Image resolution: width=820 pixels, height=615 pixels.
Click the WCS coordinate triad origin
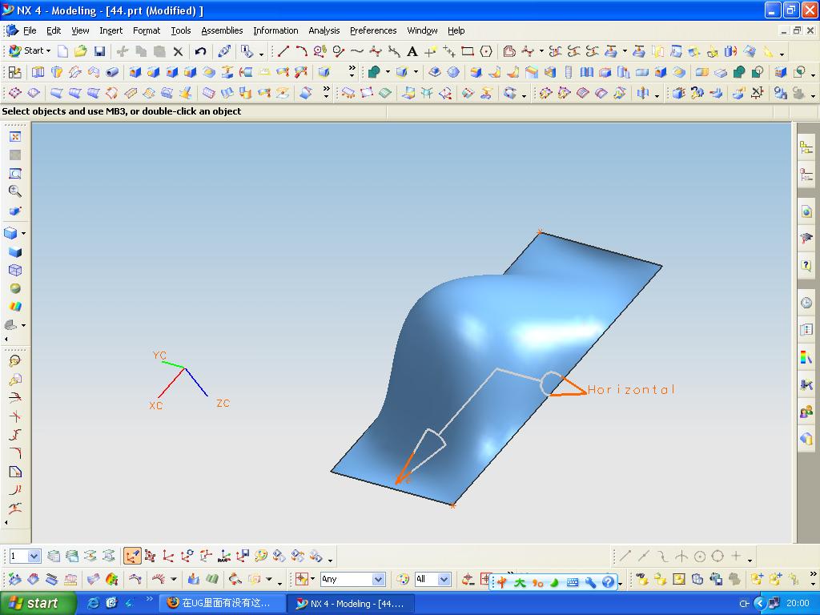[185, 368]
